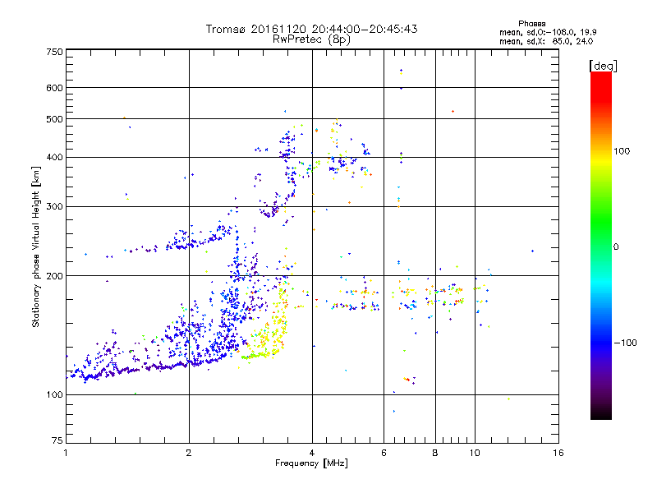Click the y-axis tick label '500'
Viewport: 657px width, 493px height.
54,119
